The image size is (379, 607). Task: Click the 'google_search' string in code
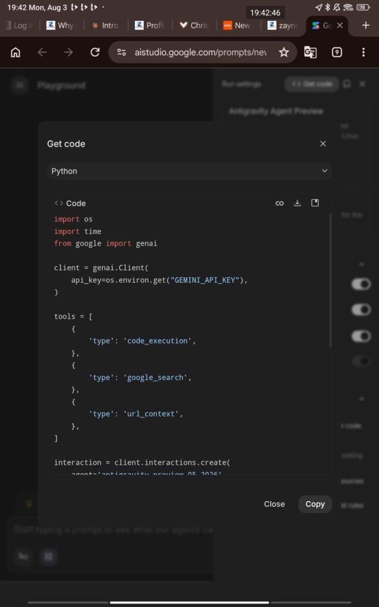156,378
